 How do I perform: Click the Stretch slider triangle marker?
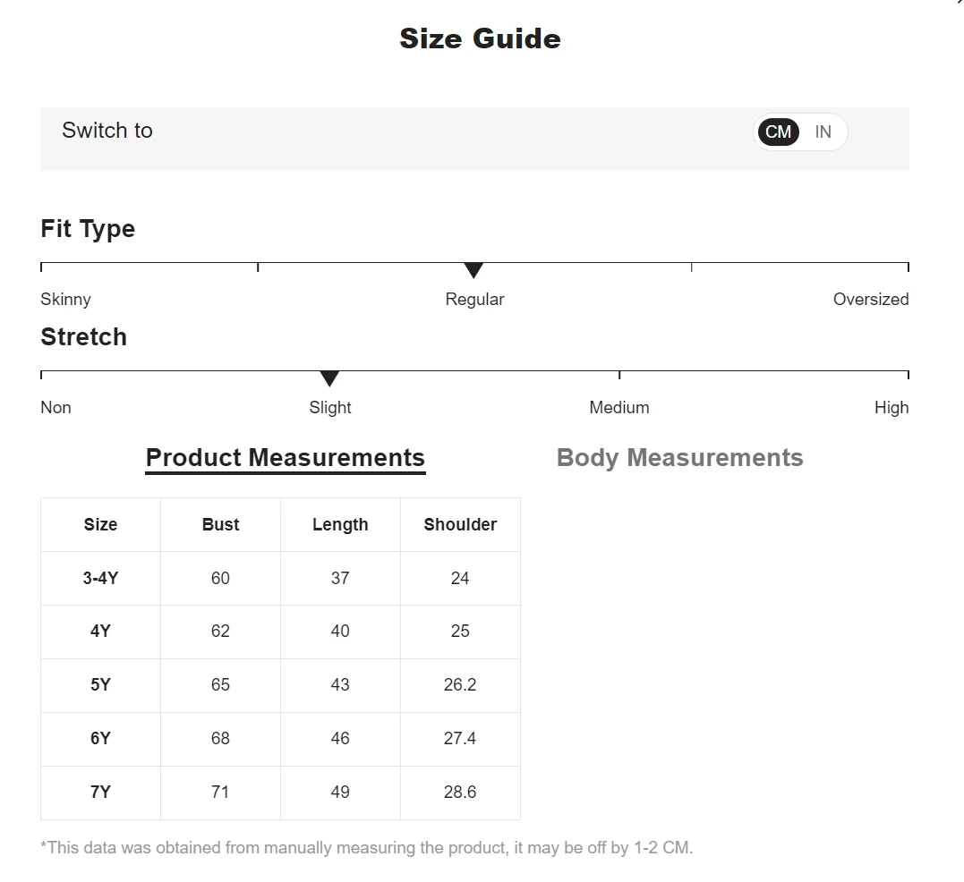tap(329, 378)
